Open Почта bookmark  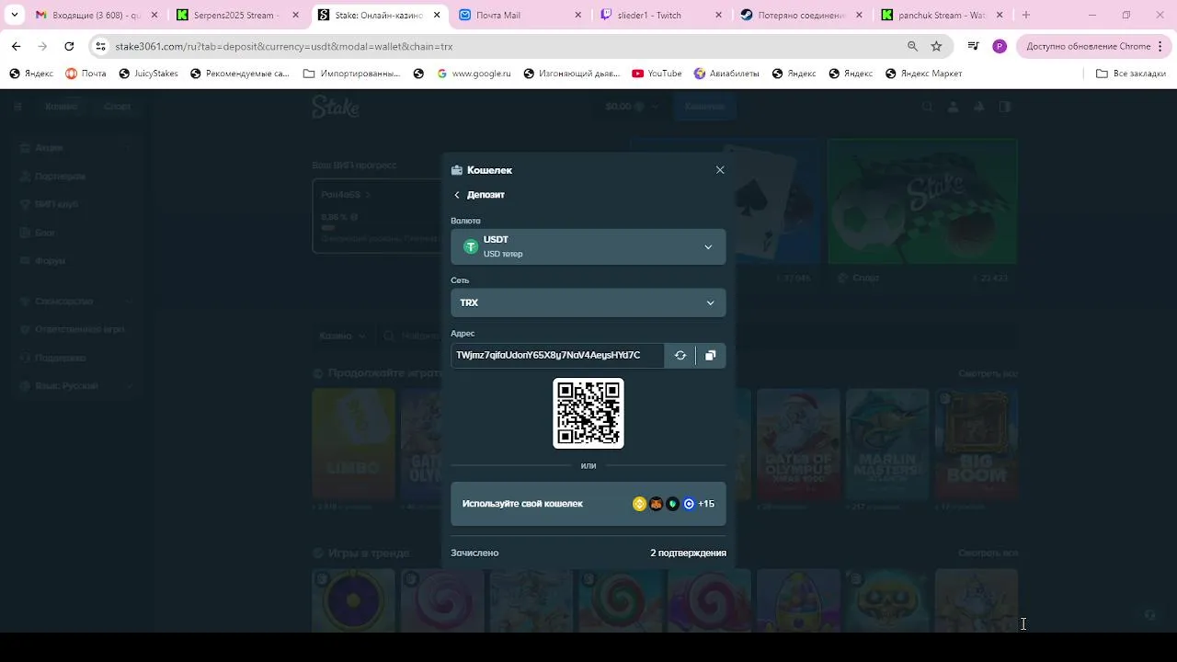point(86,74)
